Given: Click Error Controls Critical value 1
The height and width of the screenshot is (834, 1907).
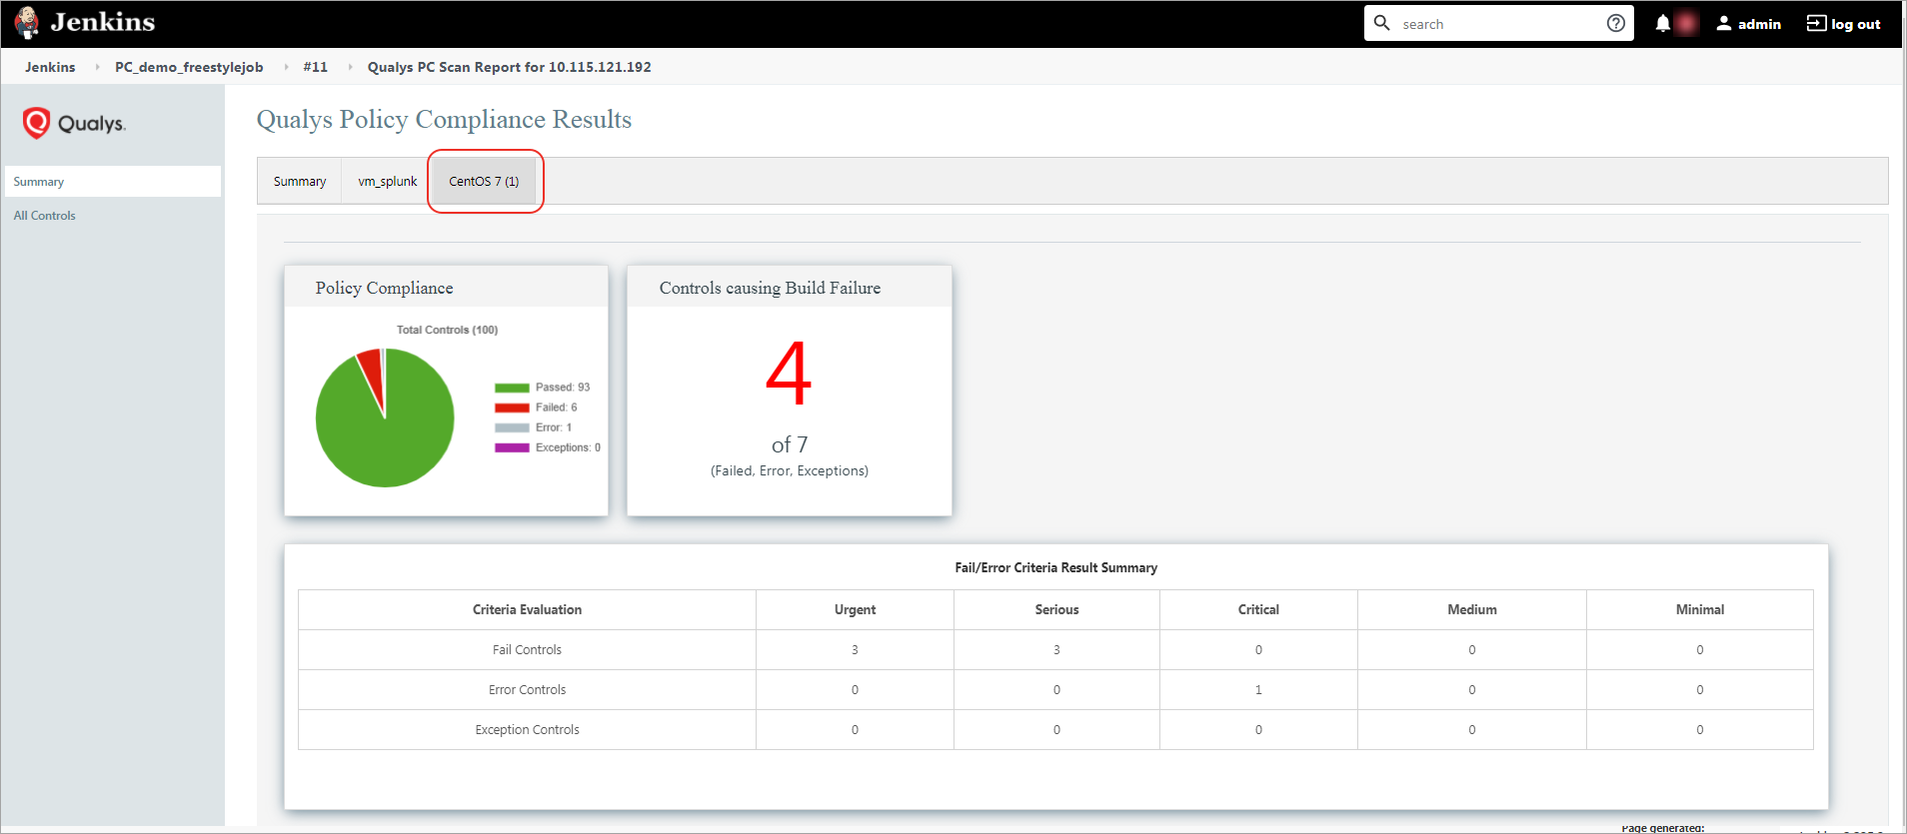Looking at the screenshot, I should click(x=1258, y=689).
